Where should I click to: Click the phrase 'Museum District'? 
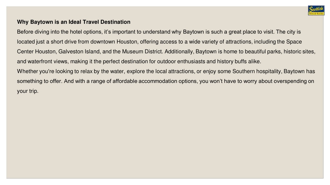pyautogui.click(x=142, y=52)
